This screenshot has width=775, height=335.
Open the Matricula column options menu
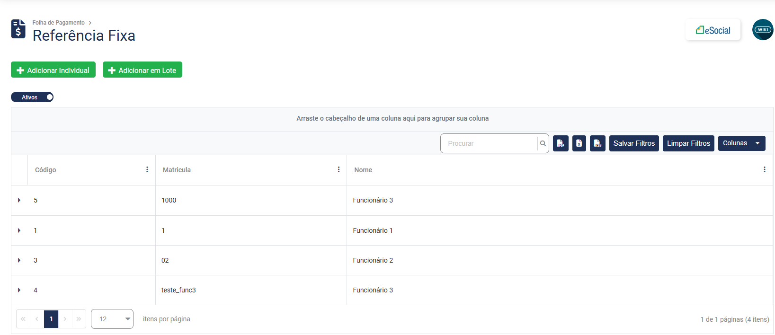click(x=339, y=169)
